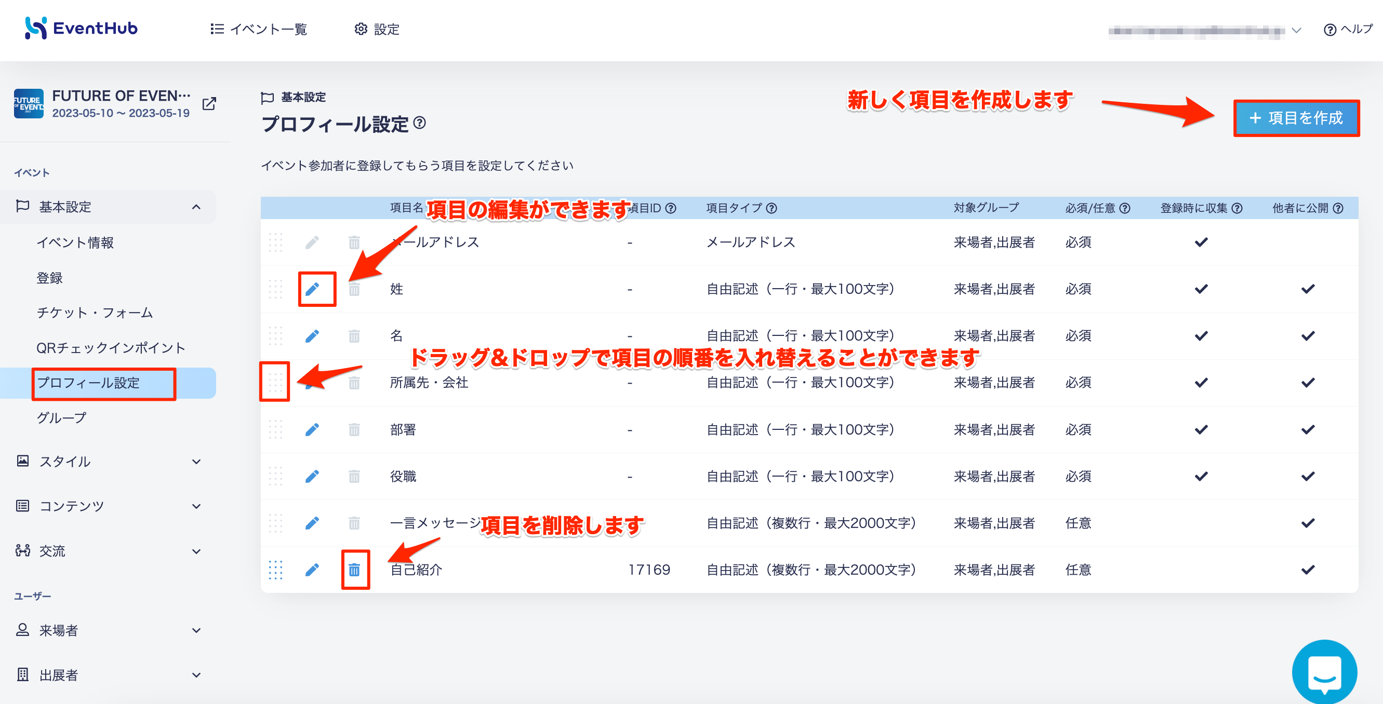Click help icon next to 項目タイプ header

coord(772,208)
